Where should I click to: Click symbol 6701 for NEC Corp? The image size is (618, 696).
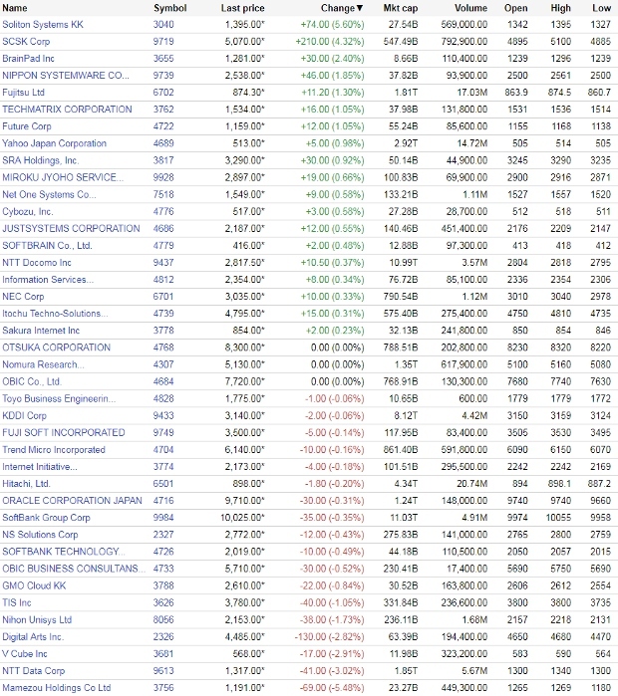pyautogui.click(x=163, y=296)
